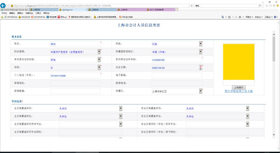Expand the 全日制最高学历 dropdown
Viewport: 280px width, 153px height.
pyautogui.click(x=121, y=108)
